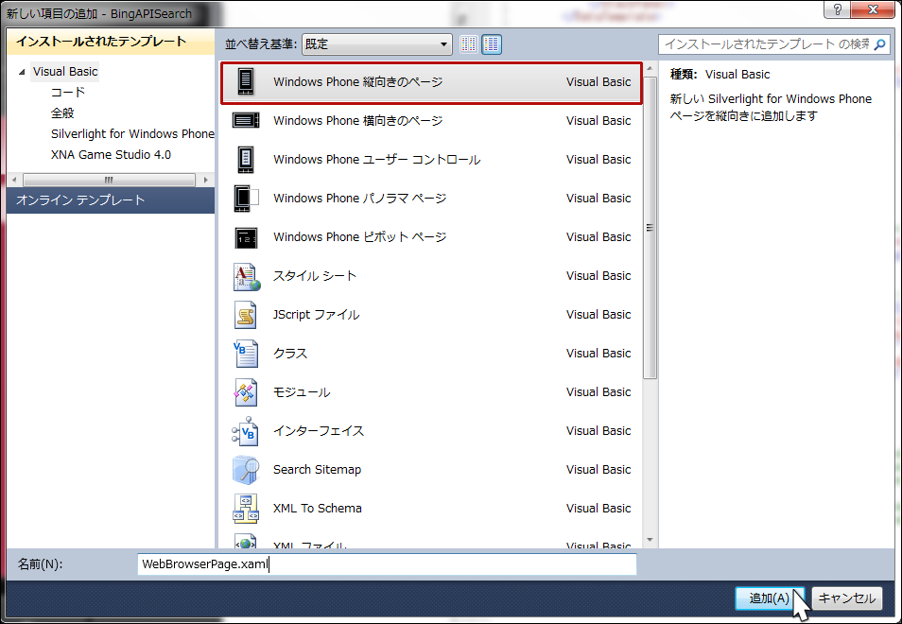The image size is (902, 624).
Task: Switch to small icons view
Action: click(468, 44)
